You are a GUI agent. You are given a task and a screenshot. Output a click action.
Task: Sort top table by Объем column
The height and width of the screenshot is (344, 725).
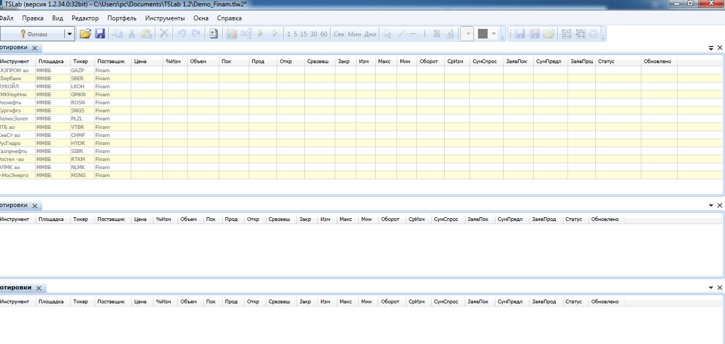tap(203, 62)
